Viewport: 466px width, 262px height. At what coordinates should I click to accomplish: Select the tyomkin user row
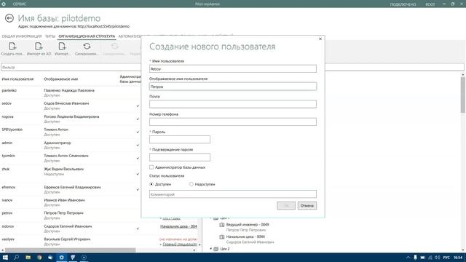click(71, 158)
